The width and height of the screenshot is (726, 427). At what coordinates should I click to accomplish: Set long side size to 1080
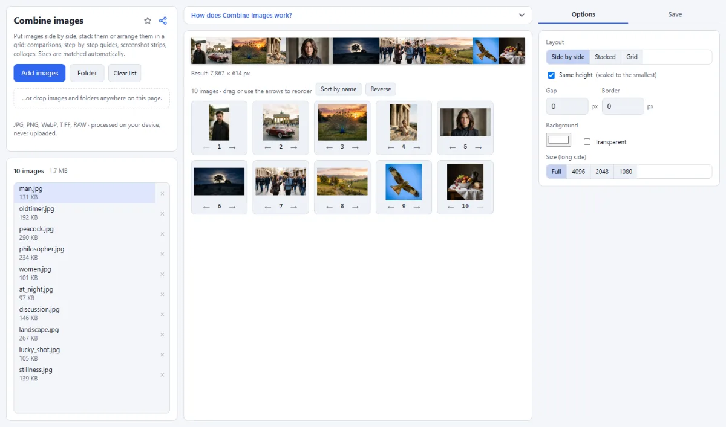tap(626, 172)
